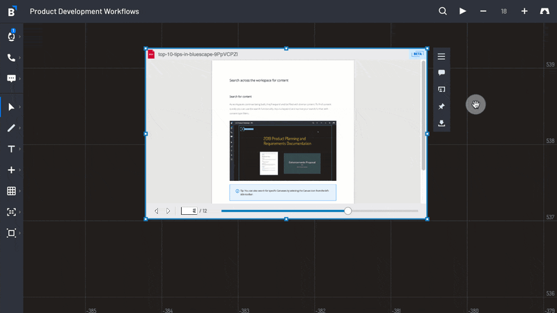Click the PDF vertical scrollbar
This screenshot has height=313, width=557.
423,115
